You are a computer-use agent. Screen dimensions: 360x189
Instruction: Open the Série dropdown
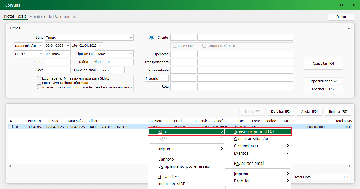[131, 38]
